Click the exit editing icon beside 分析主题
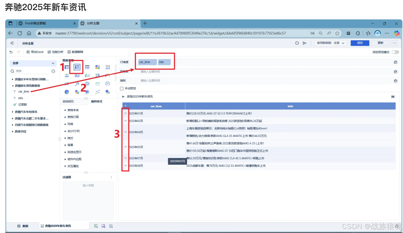The image size is (403, 233). [12, 43]
